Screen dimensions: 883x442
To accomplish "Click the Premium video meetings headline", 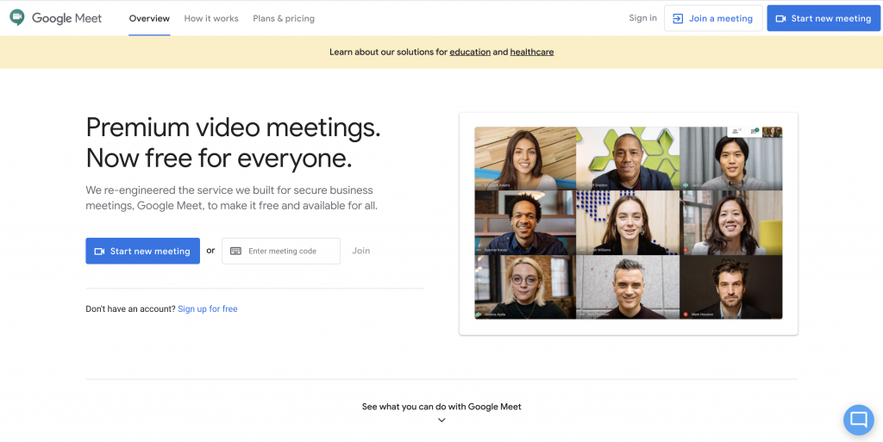I will [233, 143].
